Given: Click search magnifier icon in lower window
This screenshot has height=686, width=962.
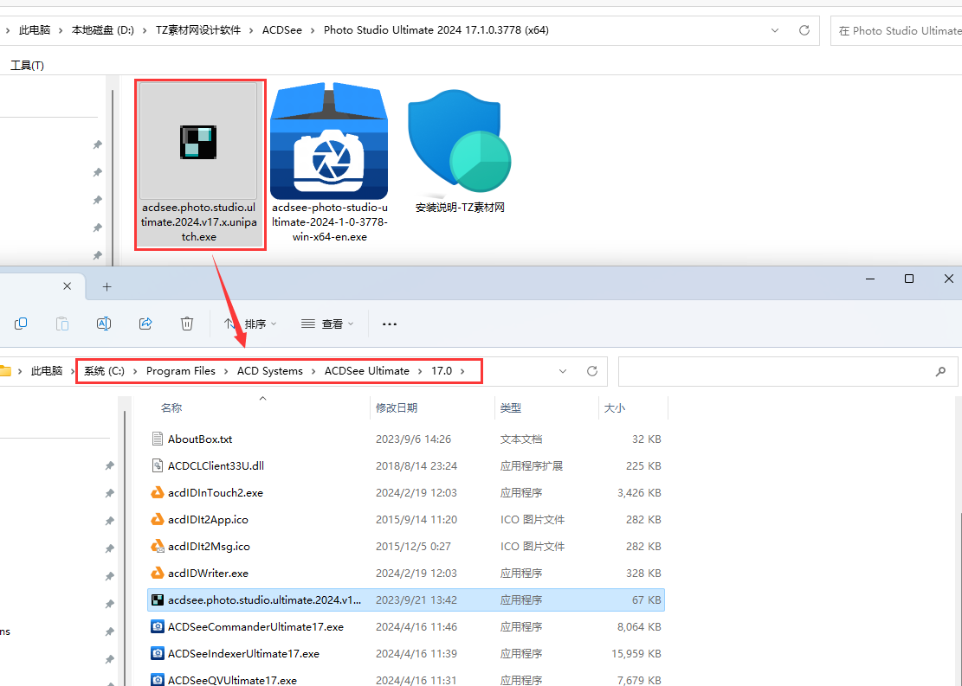Looking at the screenshot, I should (940, 371).
